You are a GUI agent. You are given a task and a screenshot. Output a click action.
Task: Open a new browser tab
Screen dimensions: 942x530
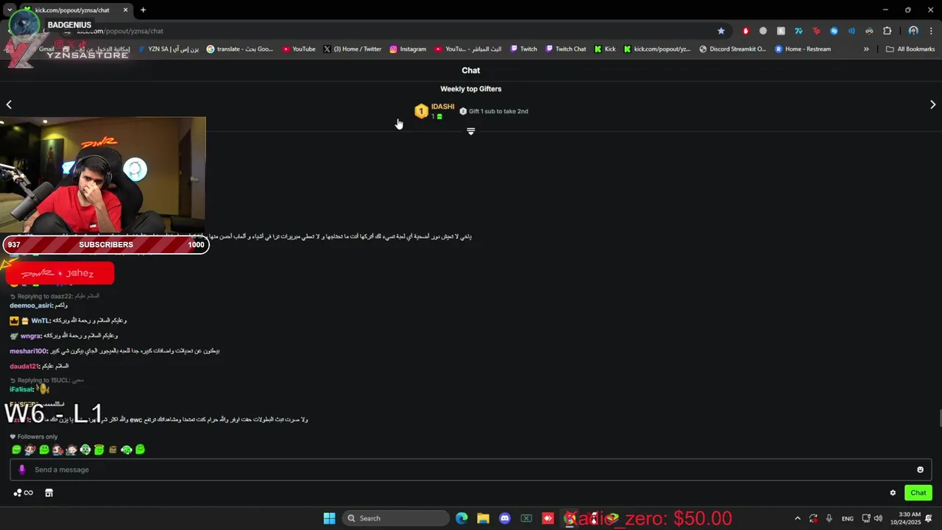coord(143,10)
